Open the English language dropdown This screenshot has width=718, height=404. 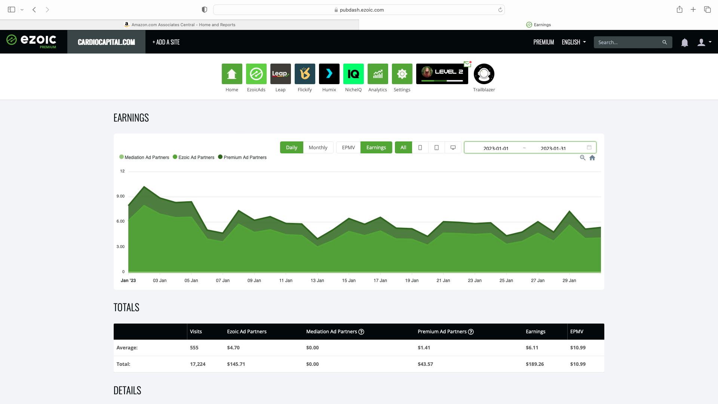574,42
